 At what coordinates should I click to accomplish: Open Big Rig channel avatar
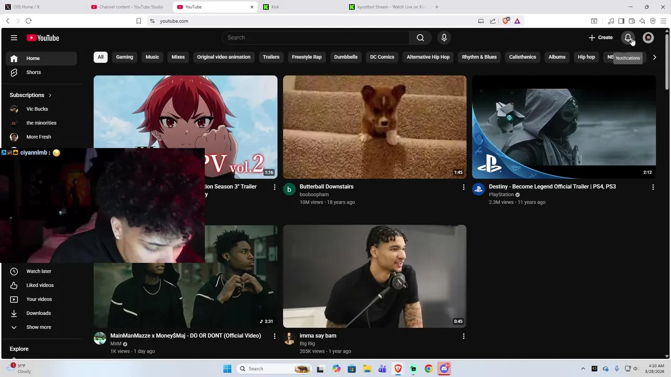(289, 338)
